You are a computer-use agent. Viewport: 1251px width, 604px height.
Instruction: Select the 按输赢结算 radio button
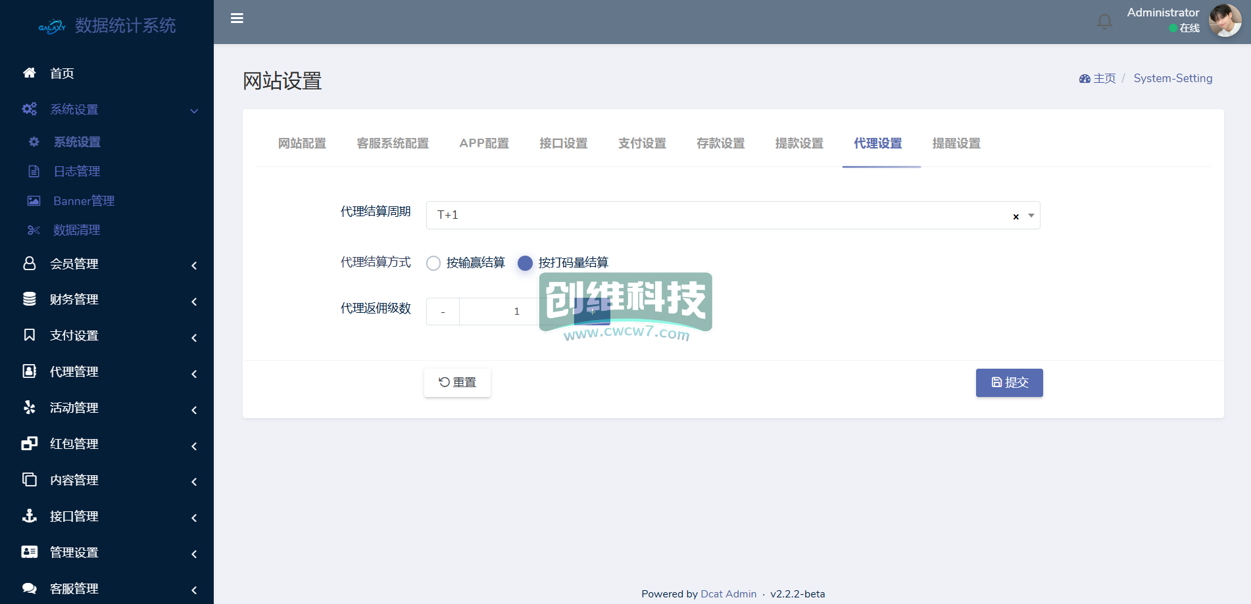point(433,263)
